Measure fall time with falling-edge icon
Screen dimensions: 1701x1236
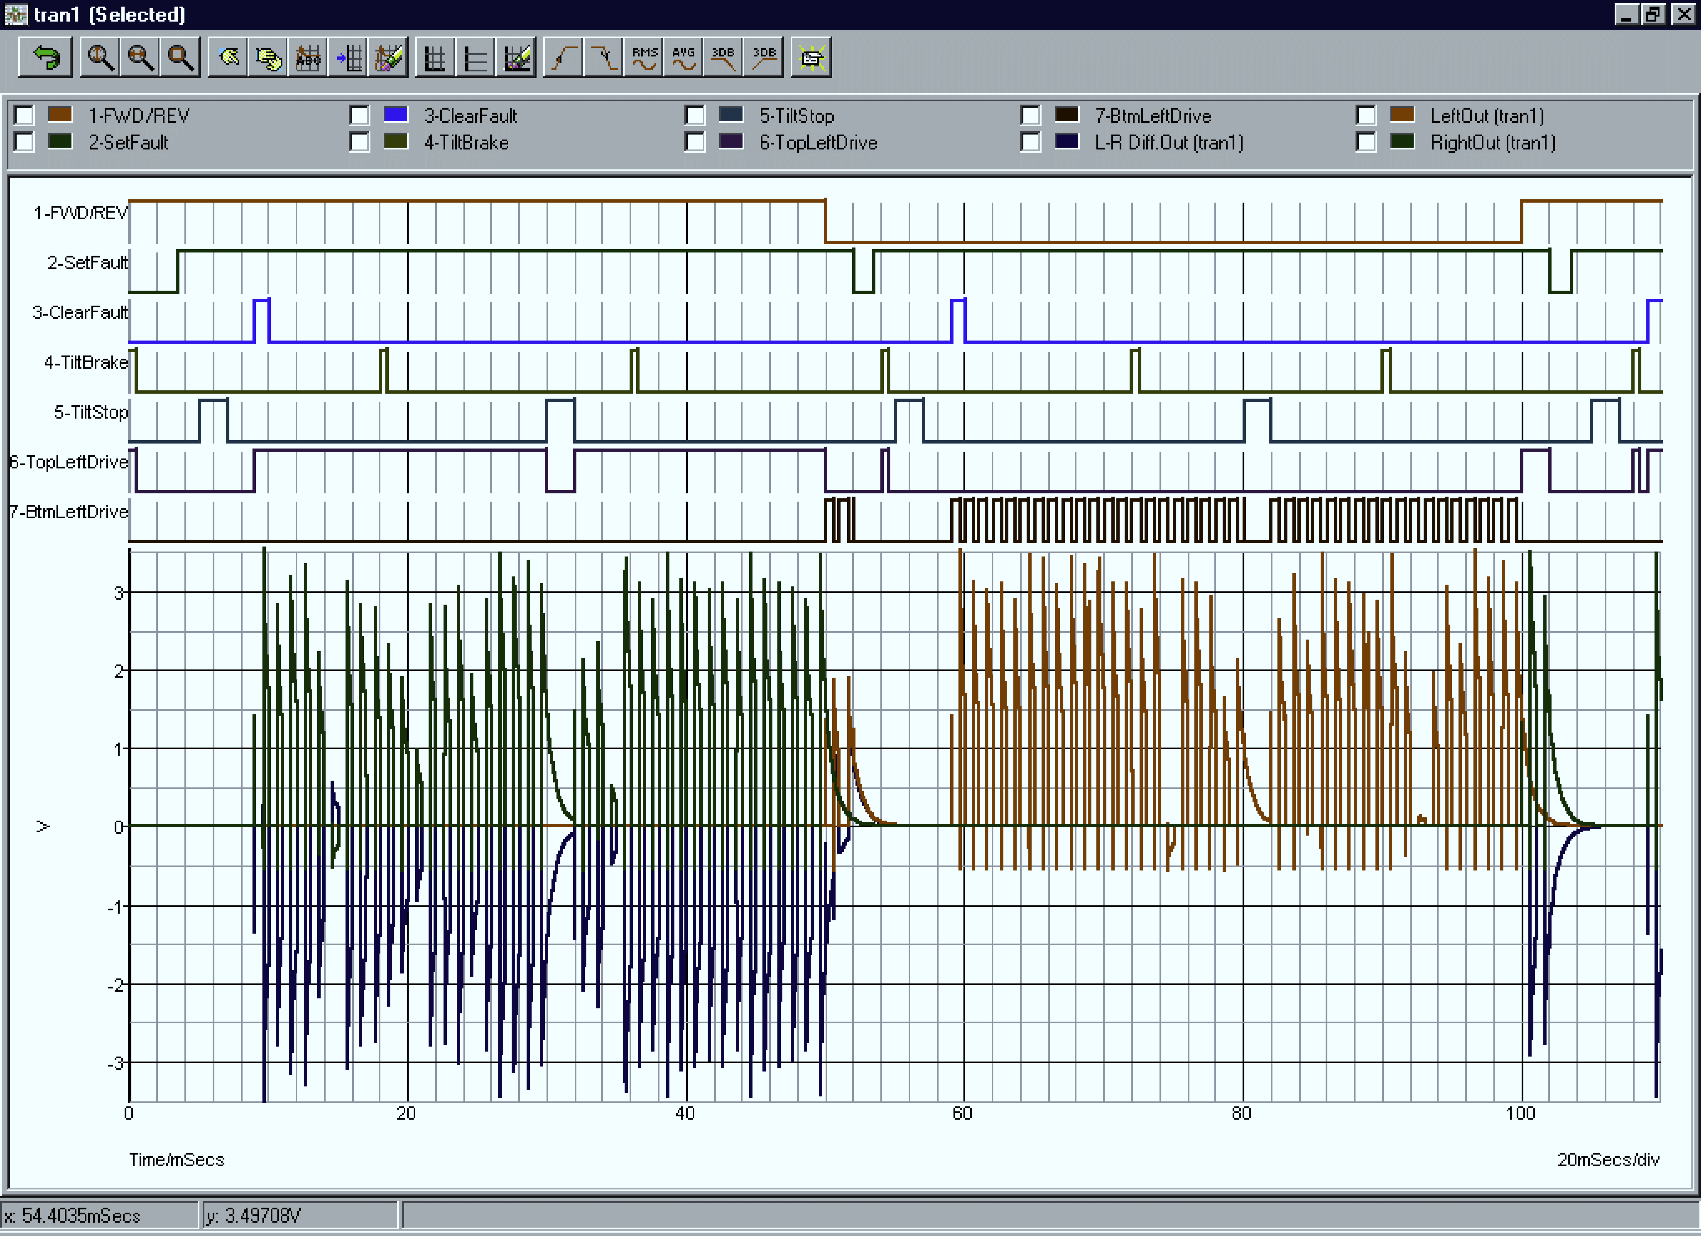[x=604, y=58]
